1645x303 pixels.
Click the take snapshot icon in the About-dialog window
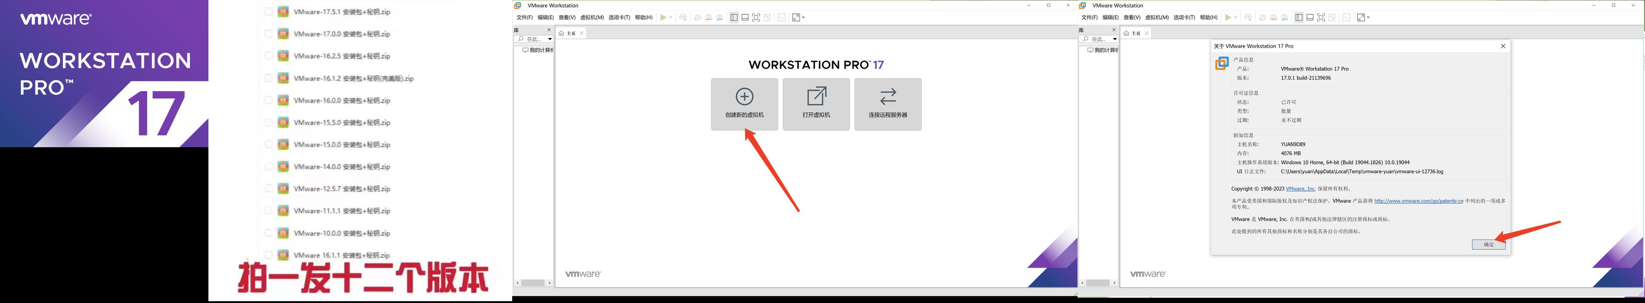coord(1262,17)
